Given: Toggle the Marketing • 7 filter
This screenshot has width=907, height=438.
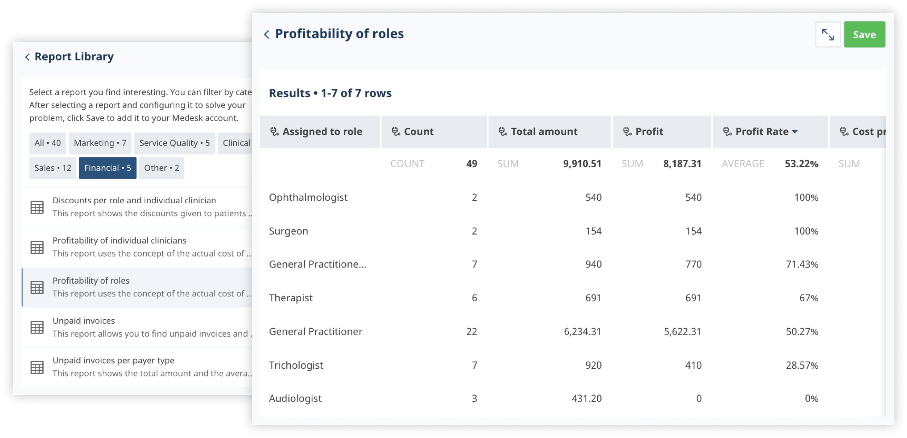Looking at the screenshot, I should 100,143.
